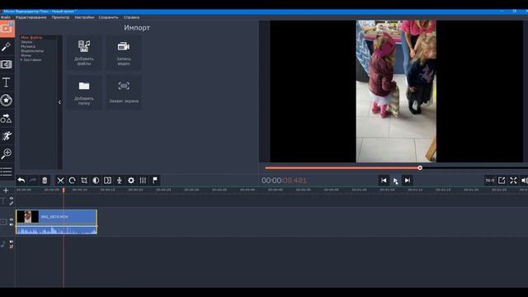Click the Запись видео button
528x297 pixels.
point(124,53)
